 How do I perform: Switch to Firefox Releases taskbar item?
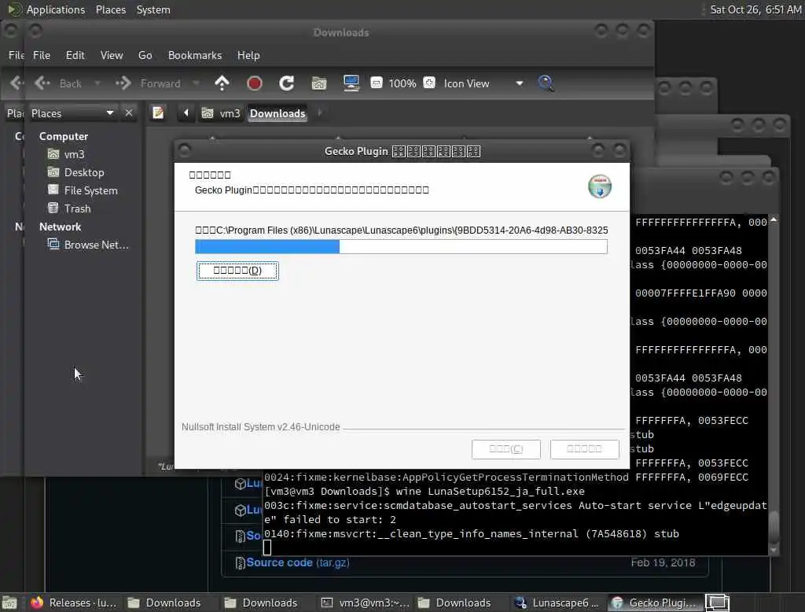pyautogui.click(x=74, y=603)
